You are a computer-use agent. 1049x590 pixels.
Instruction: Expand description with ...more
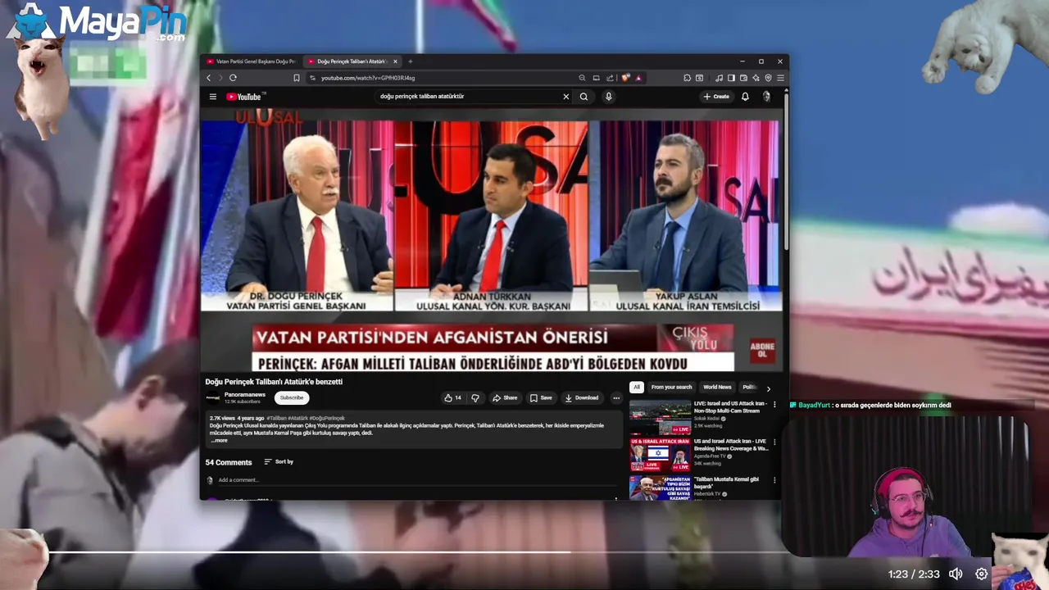pos(219,441)
